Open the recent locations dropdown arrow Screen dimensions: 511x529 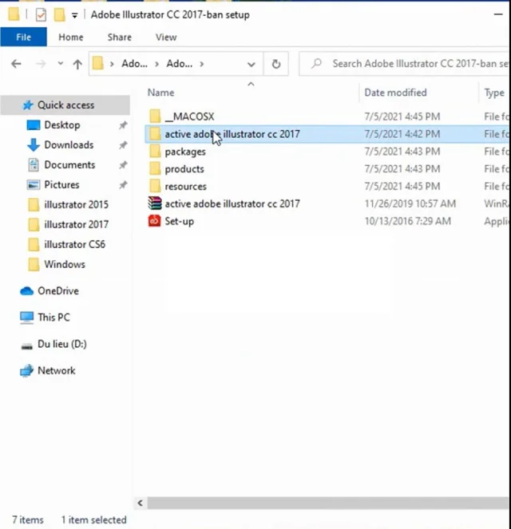click(x=61, y=63)
